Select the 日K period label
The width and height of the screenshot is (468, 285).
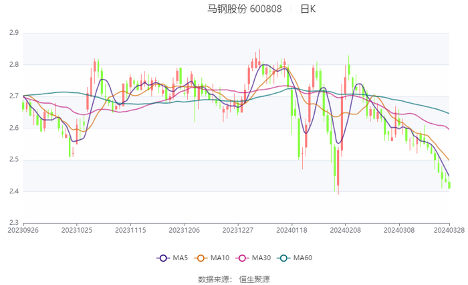click(308, 9)
